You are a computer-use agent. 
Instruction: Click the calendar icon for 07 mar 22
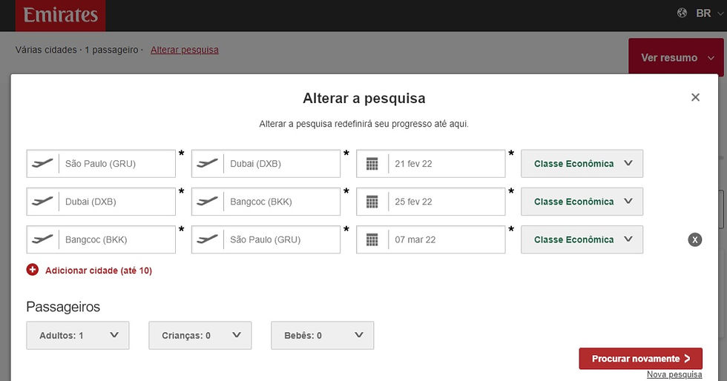tap(372, 239)
